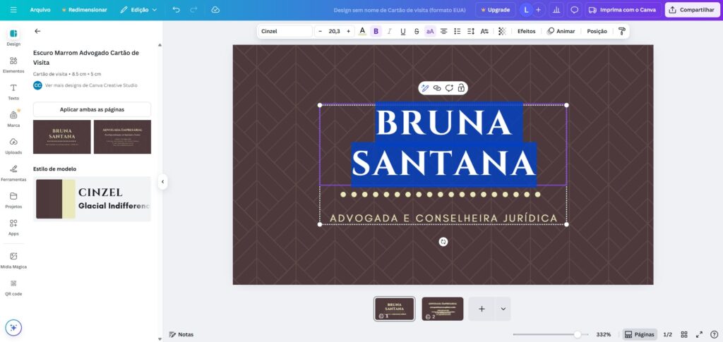Viewport: 723px width, 342px height.
Task: Open the Animar options
Action: coord(561,31)
